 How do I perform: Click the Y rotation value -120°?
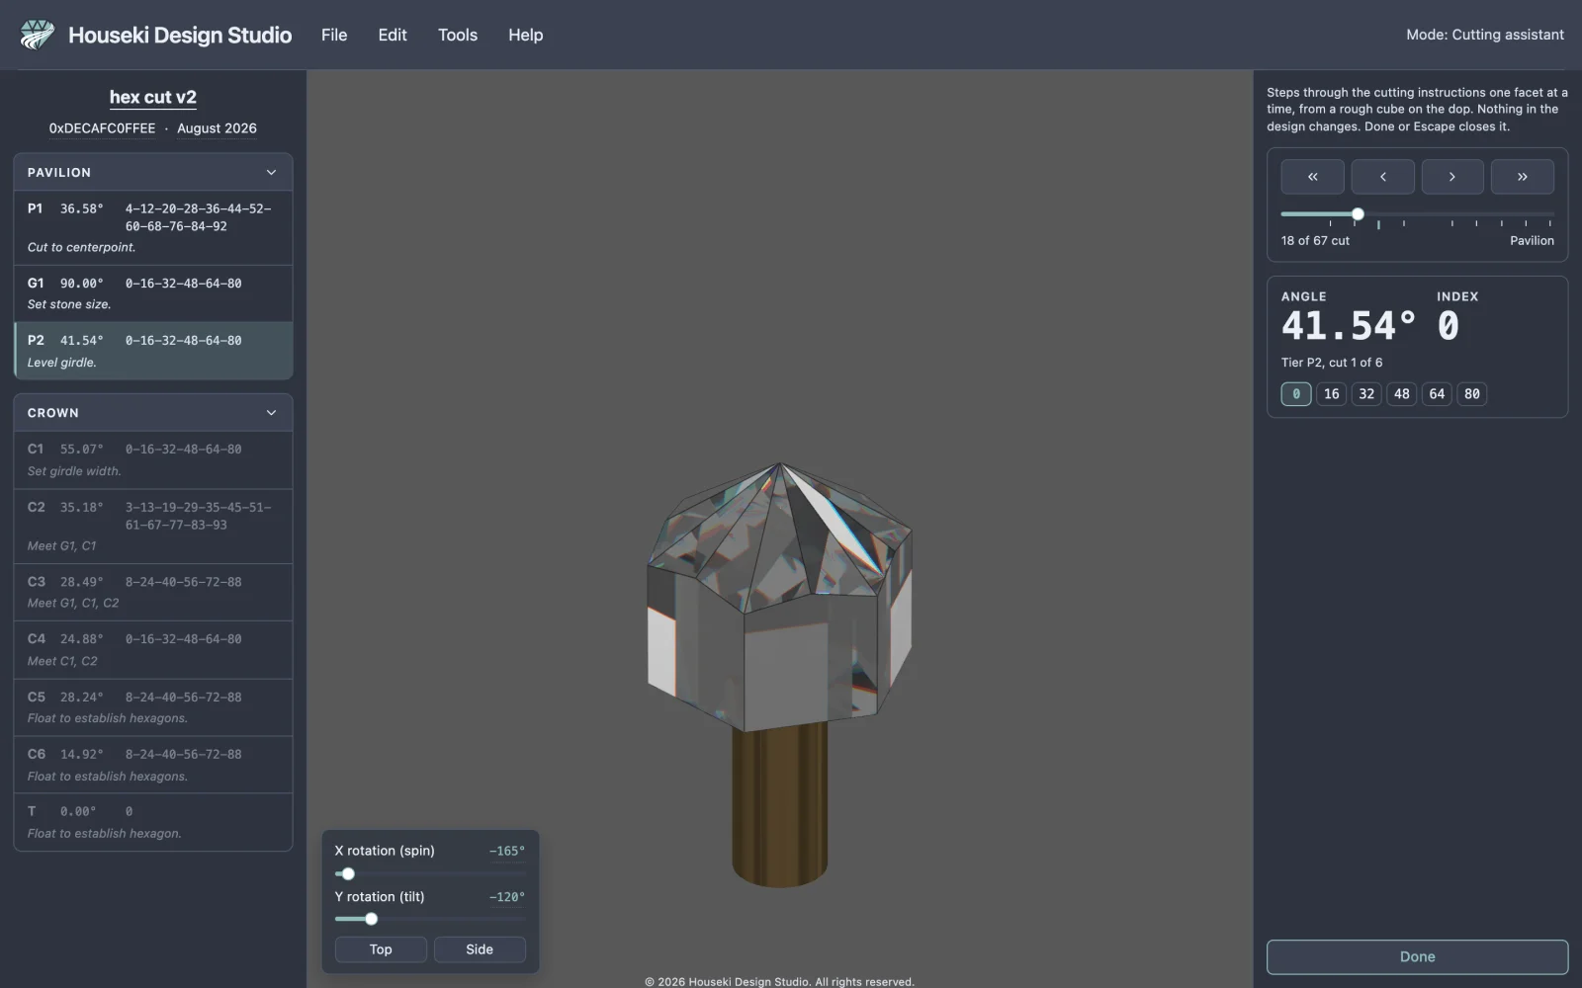[x=507, y=897]
